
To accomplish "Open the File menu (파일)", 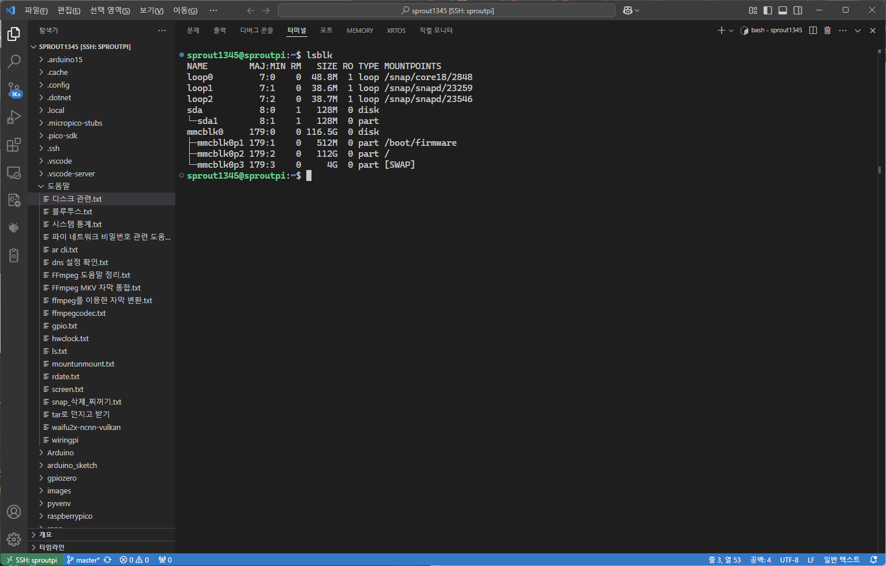I will pyautogui.click(x=36, y=10).
